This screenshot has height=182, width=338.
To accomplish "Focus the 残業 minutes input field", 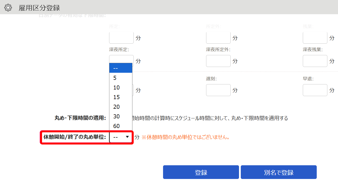I will pyautogui.click(x=315, y=38).
